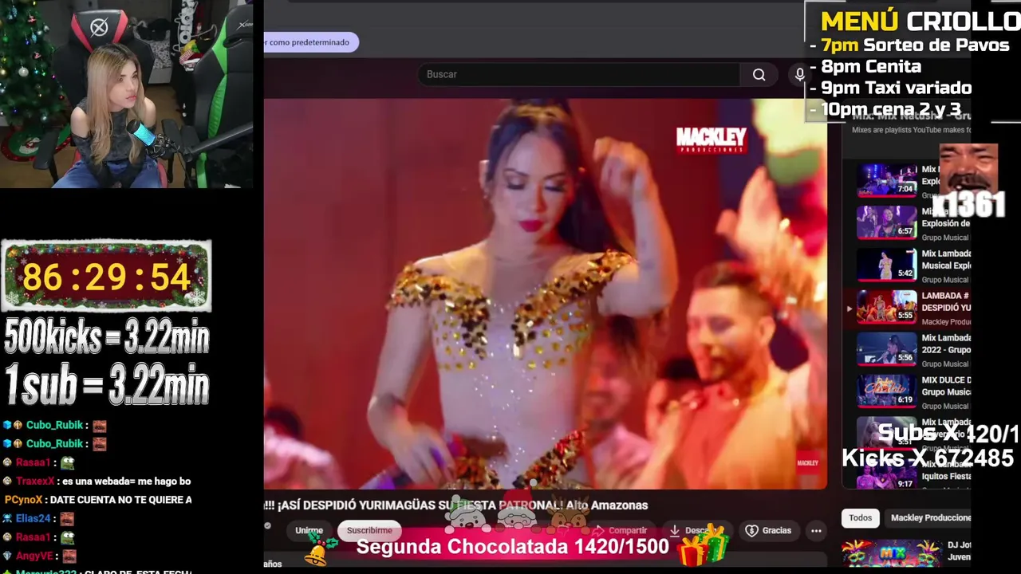Activate the voice search microphone icon
The width and height of the screenshot is (1021, 574).
pos(799,74)
